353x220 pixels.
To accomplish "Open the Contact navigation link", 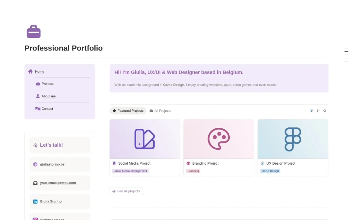I will [47, 109].
